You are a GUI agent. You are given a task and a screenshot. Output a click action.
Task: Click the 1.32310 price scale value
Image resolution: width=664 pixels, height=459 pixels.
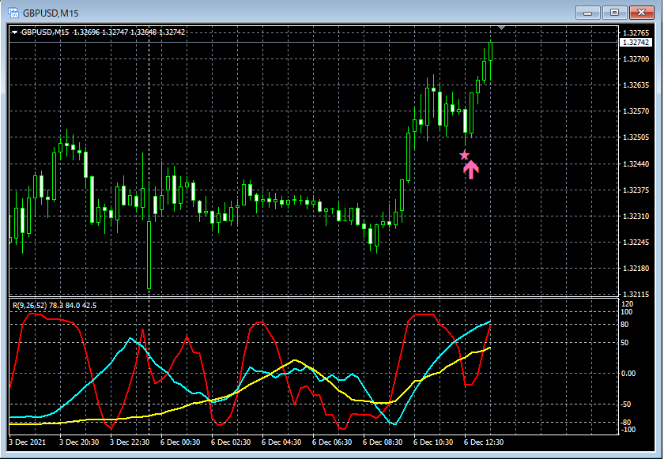pos(636,216)
